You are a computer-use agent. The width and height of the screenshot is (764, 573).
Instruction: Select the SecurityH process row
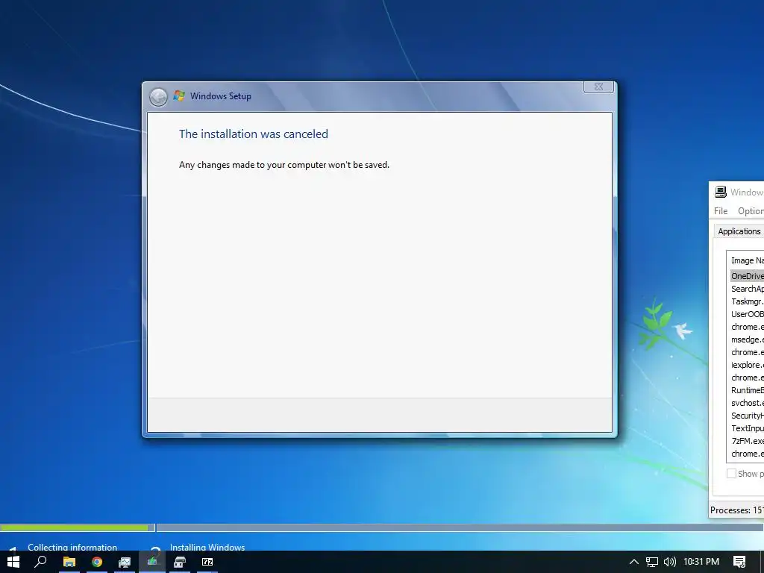(x=747, y=415)
